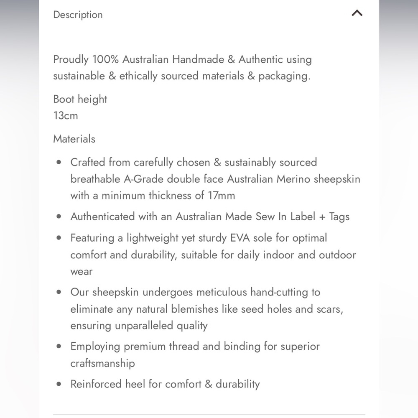Click the bullet dot beside 'Crafted from carefully chosen'
The image size is (418, 418).
pyautogui.click(x=59, y=162)
